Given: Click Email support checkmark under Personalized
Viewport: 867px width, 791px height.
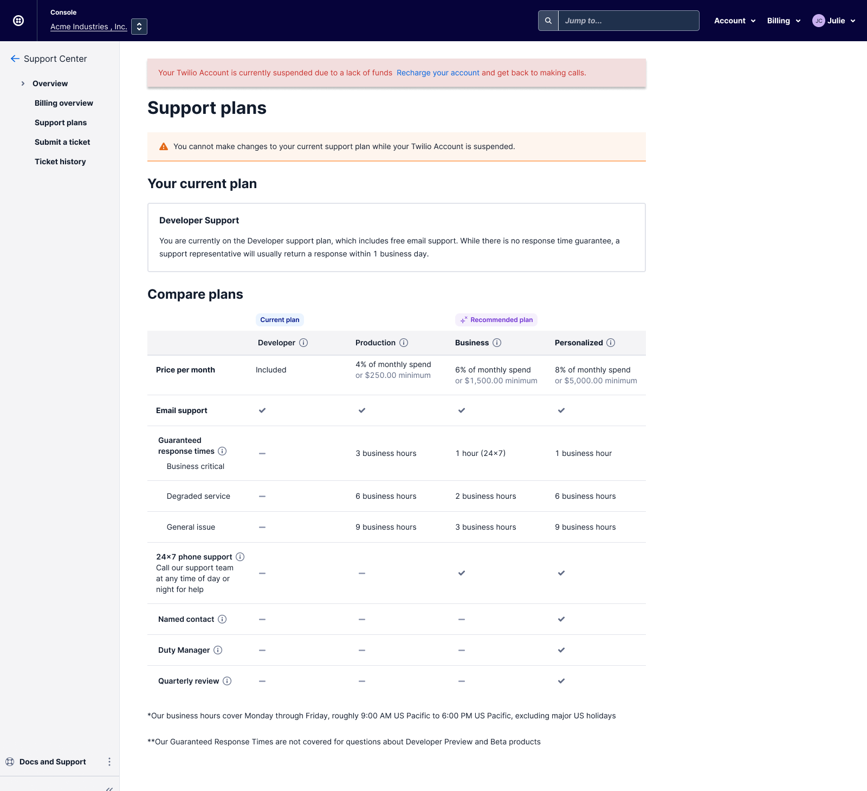Looking at the screenshot, I should [561, 410].
